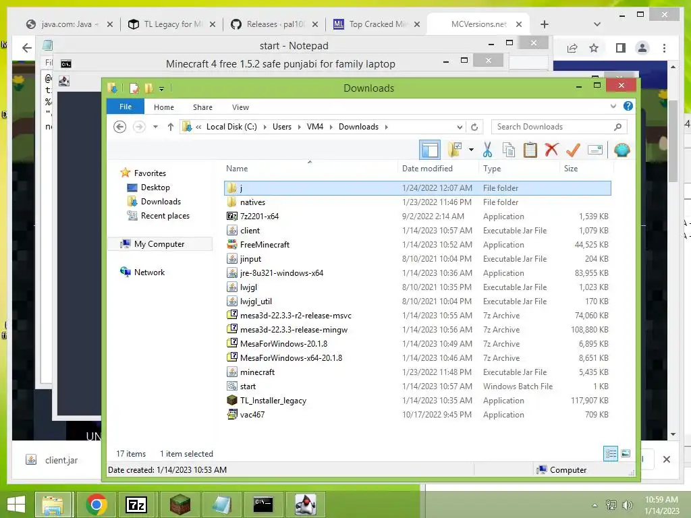Click the red X Delete toolbar icon
Screen dimensions: 691x518
click(551, 150)
